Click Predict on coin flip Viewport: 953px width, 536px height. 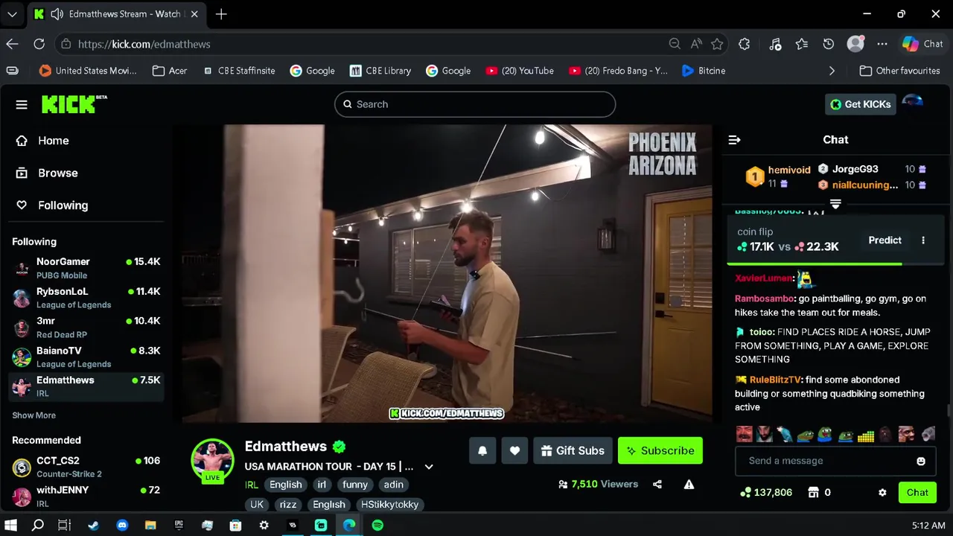(885, 240)
